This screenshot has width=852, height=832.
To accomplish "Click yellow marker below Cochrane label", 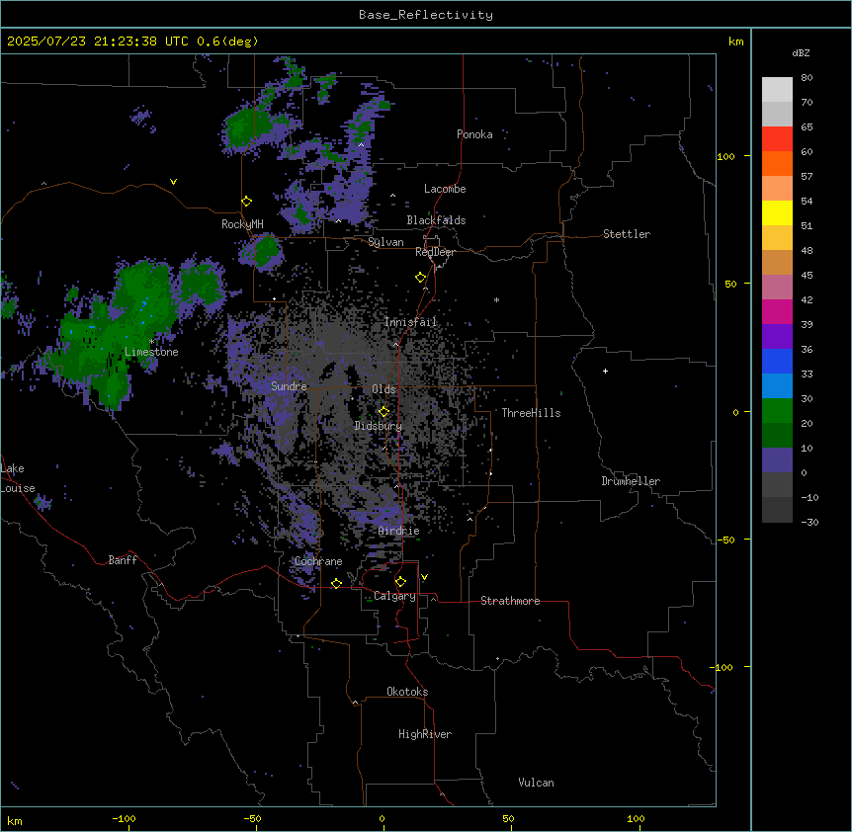I will coord(336,584).
